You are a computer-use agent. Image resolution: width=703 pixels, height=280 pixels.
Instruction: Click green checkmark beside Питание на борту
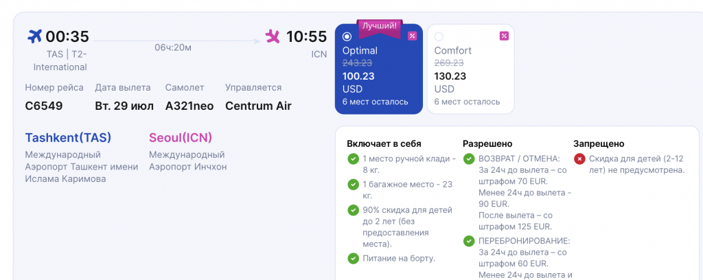354,258
